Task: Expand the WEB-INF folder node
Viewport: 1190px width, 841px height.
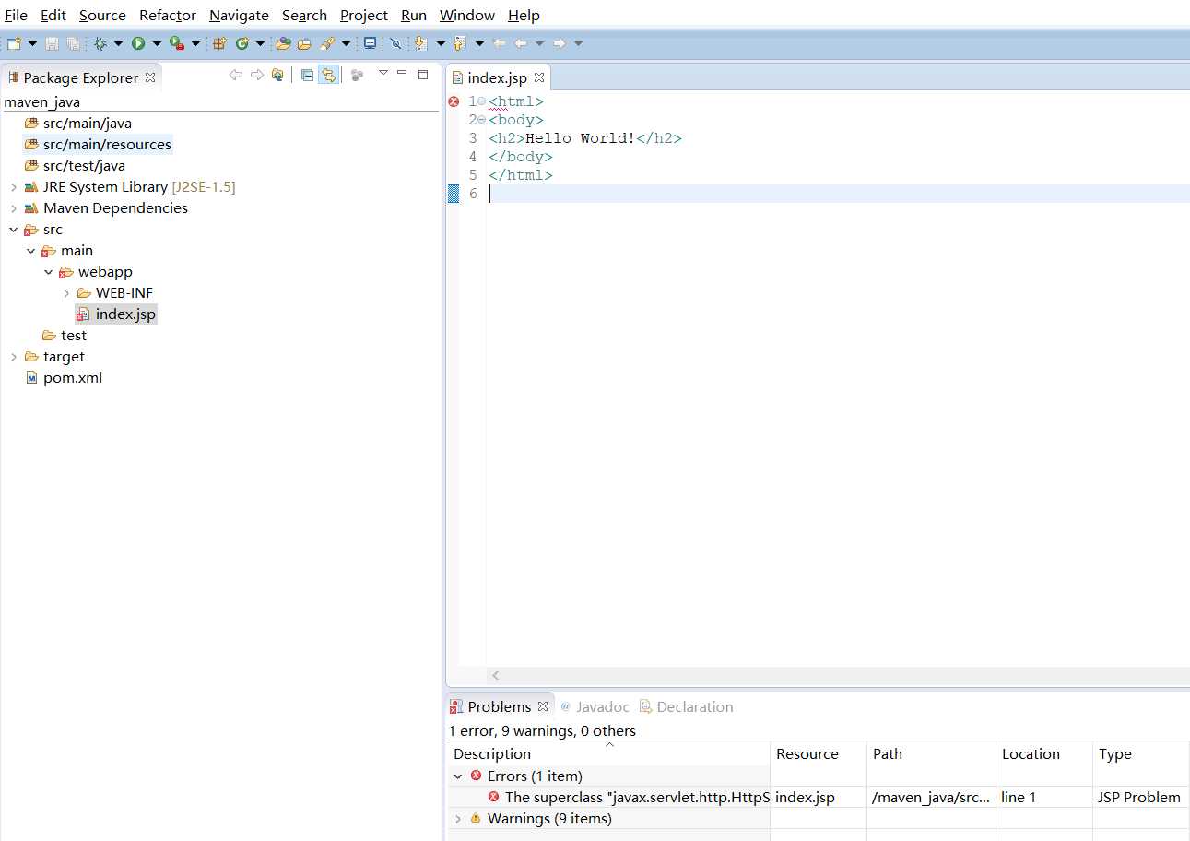Action: click(66, 293)
